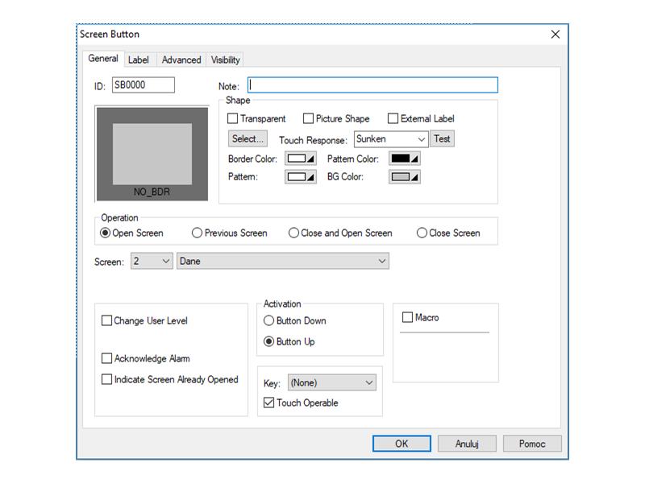Confirm with the OK button
Image resolution: width=645 pixels, height=483 pixels.
coord(402,444)
